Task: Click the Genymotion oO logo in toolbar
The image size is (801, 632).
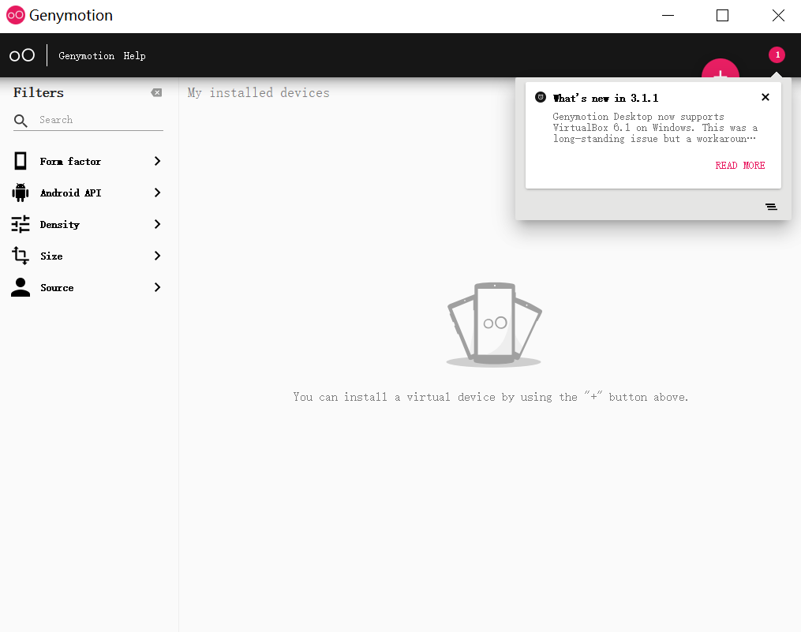Action: click(x=22, y=55)
